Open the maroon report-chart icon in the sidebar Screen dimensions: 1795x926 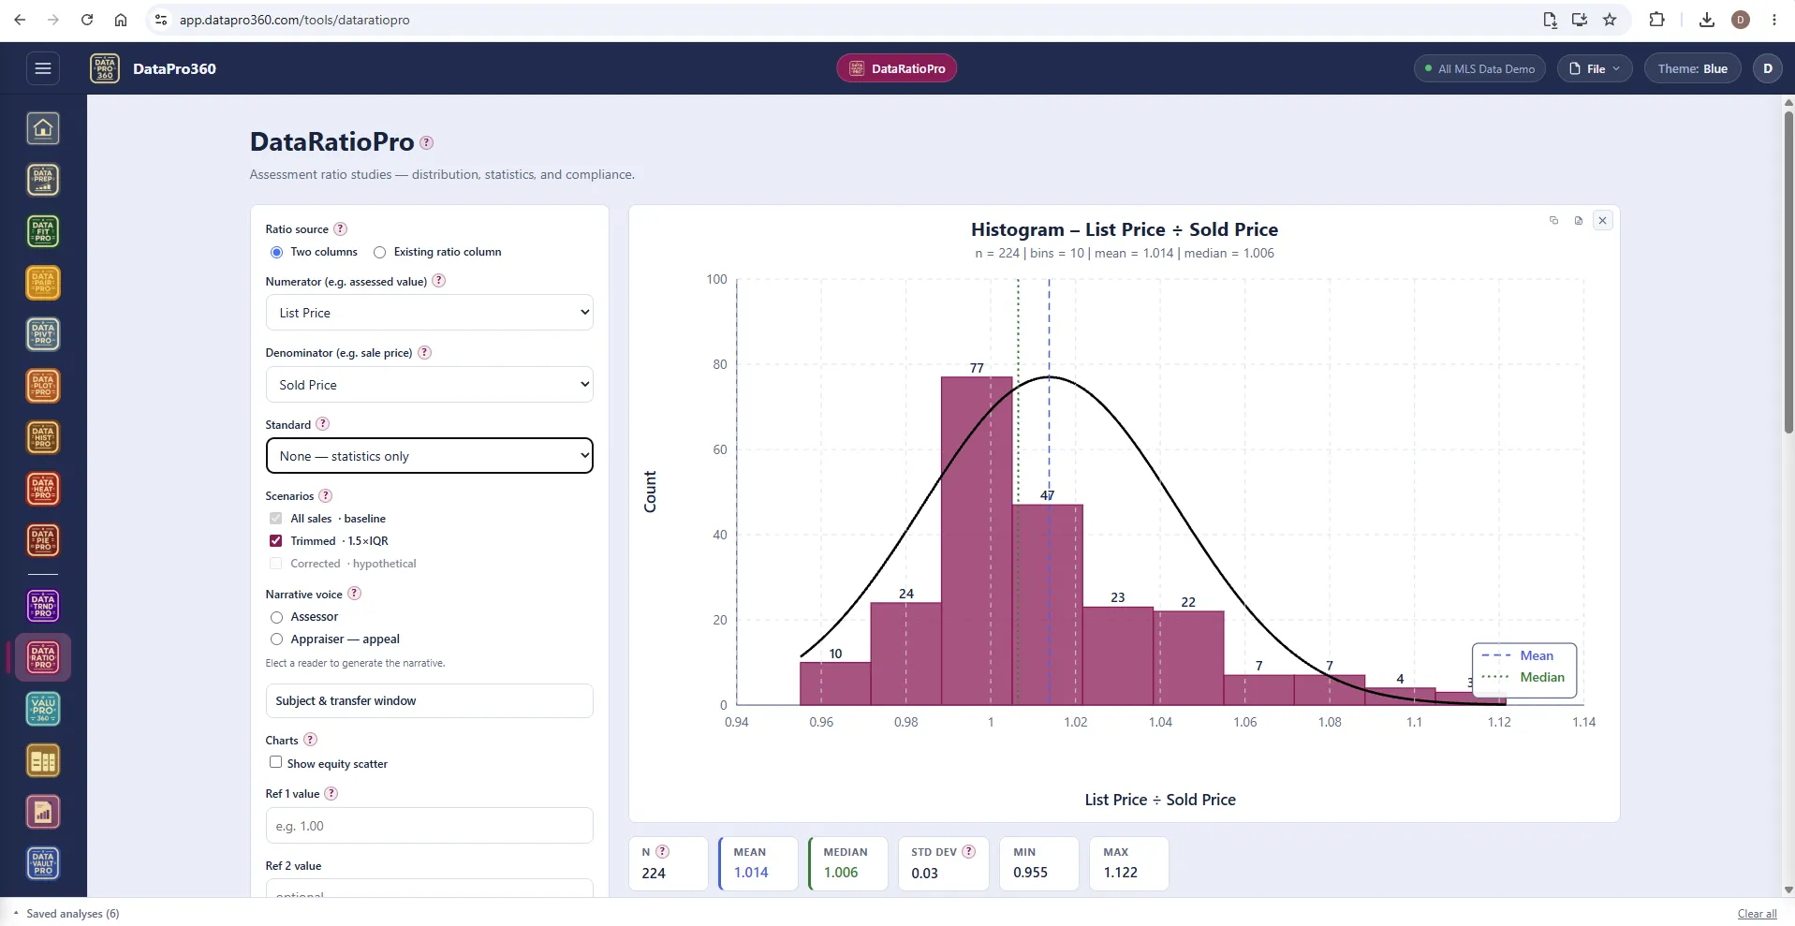pyautogui.click(x=43, y=813)
